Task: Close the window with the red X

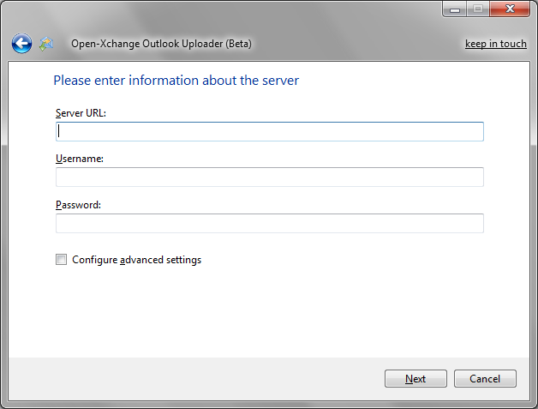Action: [510, 9]
